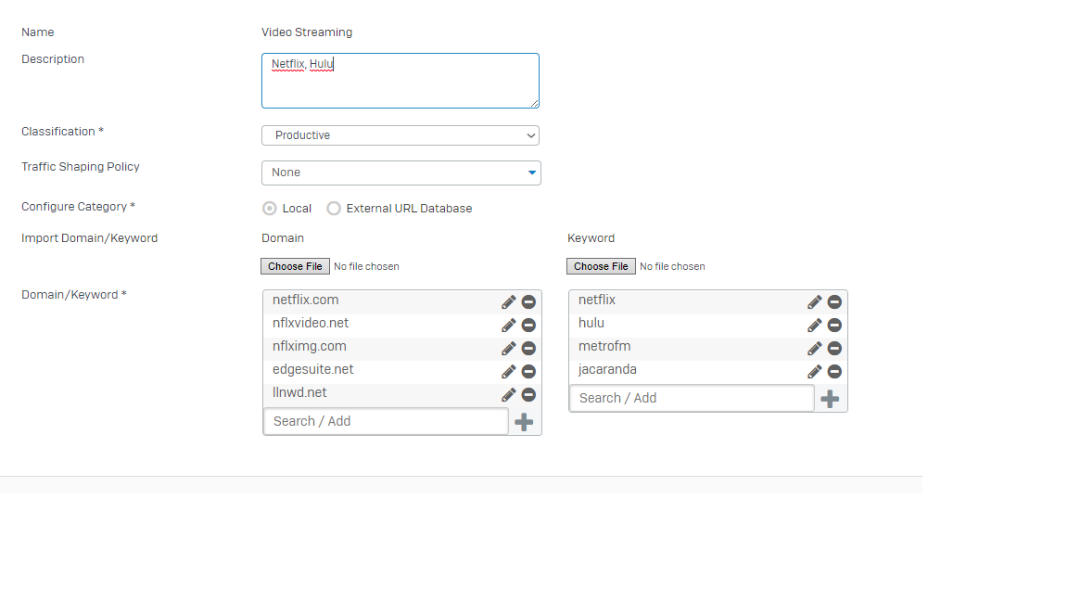Viewport: 1068px width, 601px height.
Task: Remove the metrofm keyword entry
Action: click(x=834, y=348)
